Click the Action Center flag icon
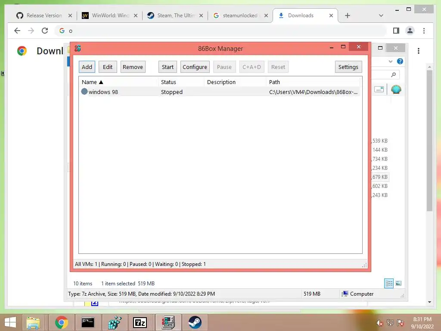This screenshot has width=441, height=331. tap(400, 323)
